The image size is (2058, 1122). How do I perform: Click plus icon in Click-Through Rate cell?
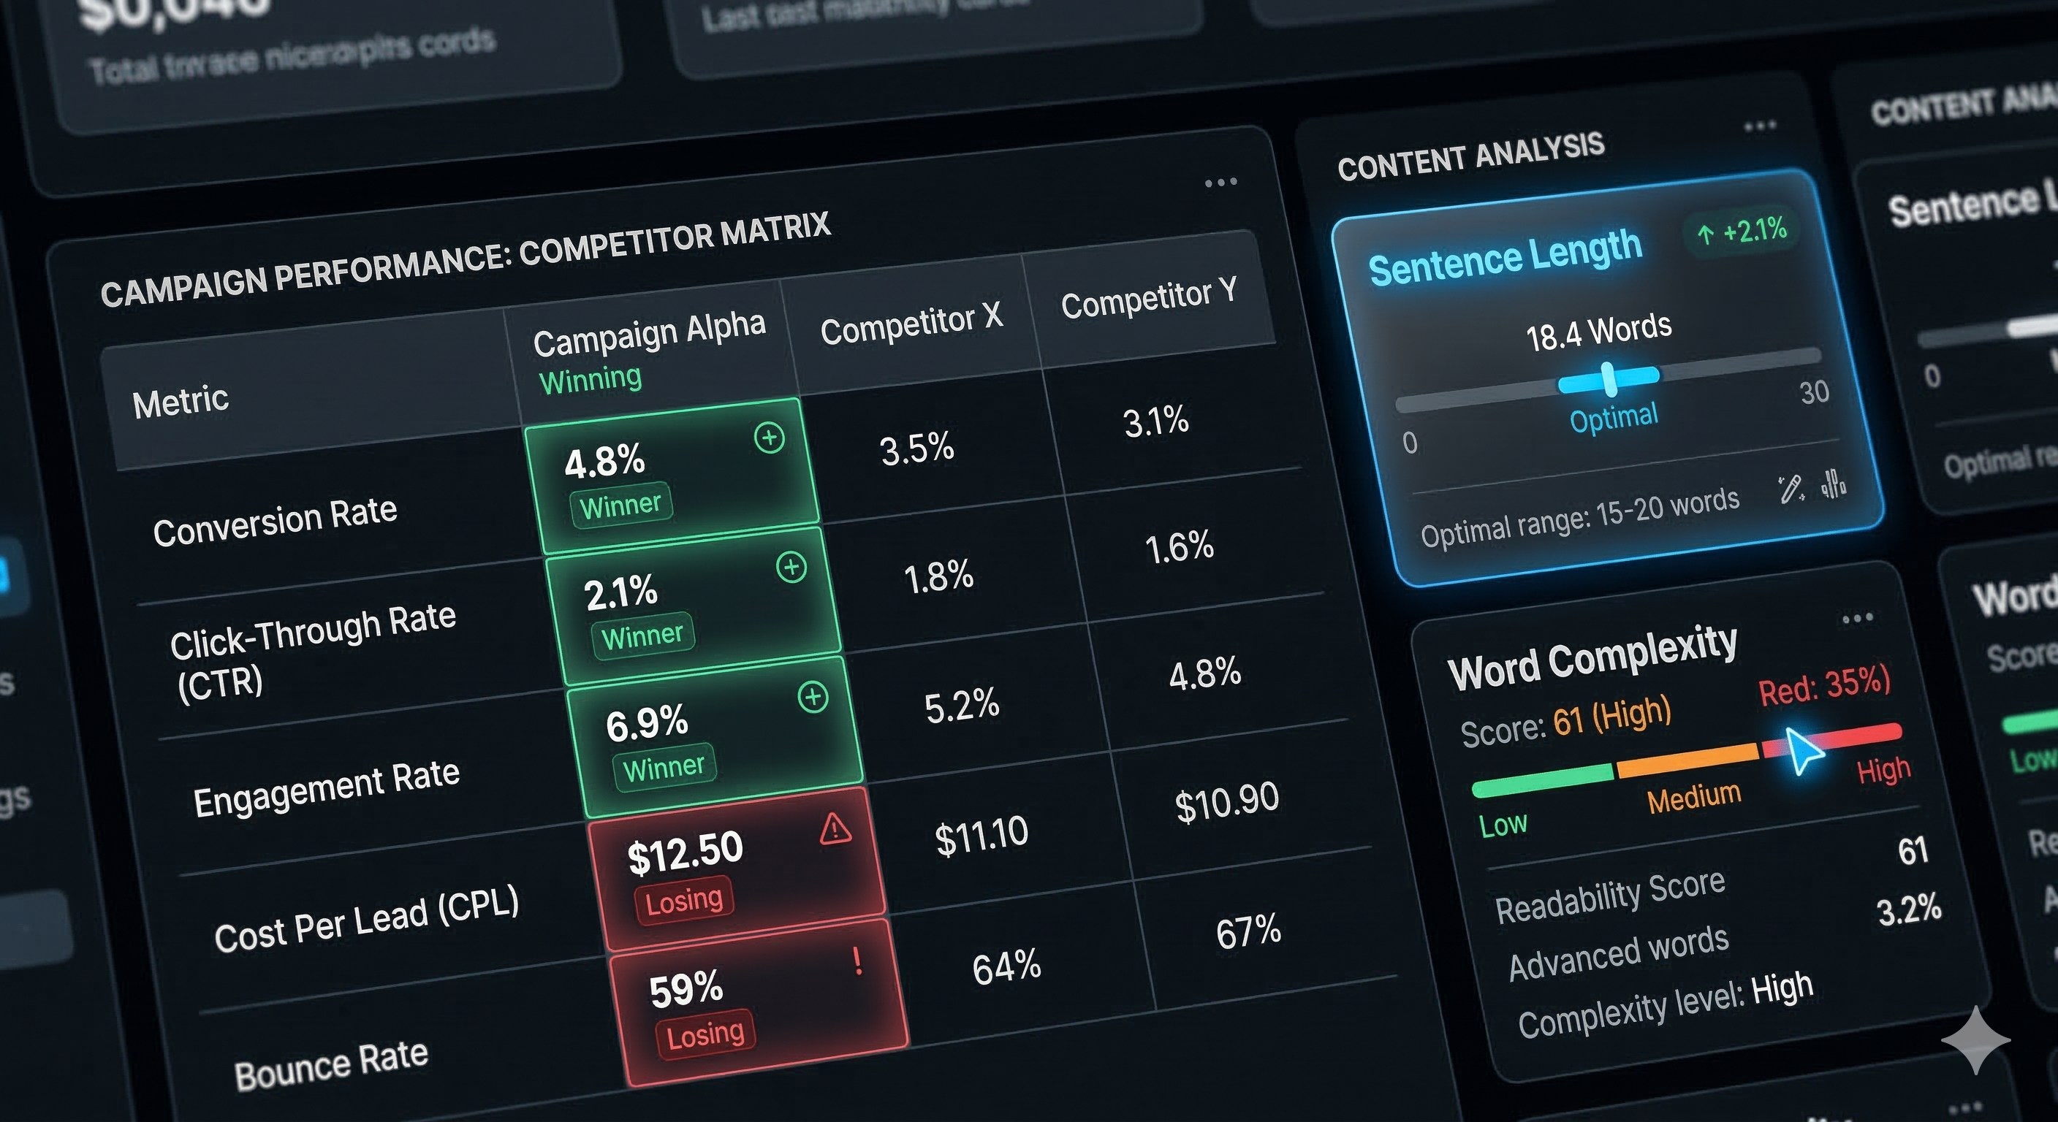(x=791, y=567)
